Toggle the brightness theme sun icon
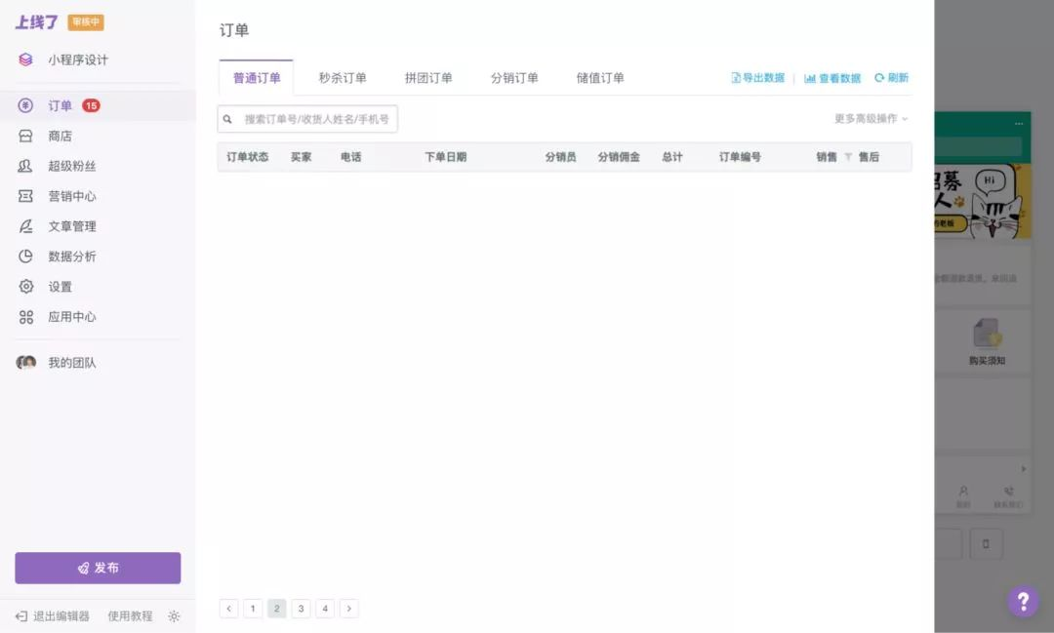This screenshot has height=633, width=1054. (x=174, y=616)
